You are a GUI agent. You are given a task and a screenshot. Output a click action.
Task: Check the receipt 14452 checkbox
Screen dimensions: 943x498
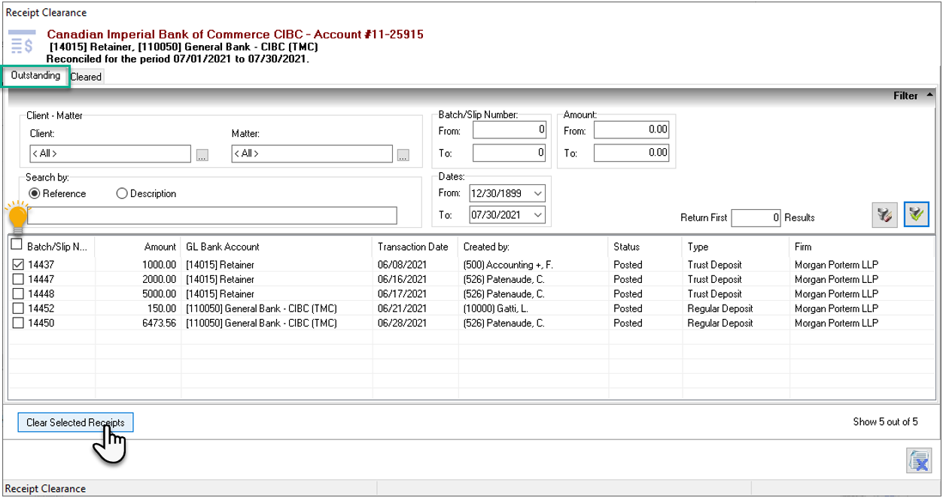tap(18, 308)
